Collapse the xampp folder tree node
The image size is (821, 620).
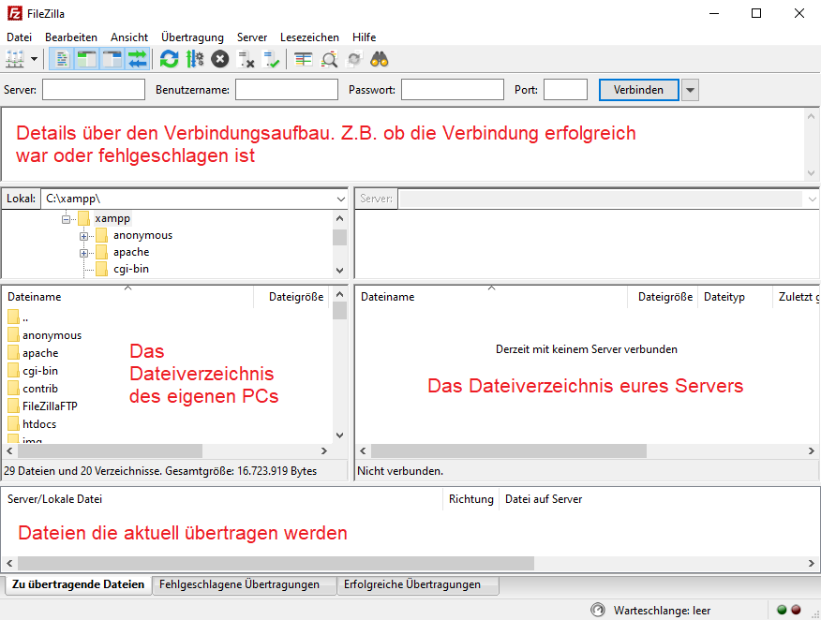pyautogui.click(x=67, y=217)
